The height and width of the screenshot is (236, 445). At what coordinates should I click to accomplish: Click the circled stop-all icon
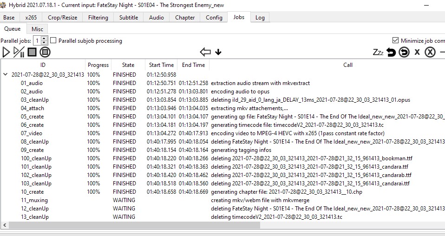45,52
